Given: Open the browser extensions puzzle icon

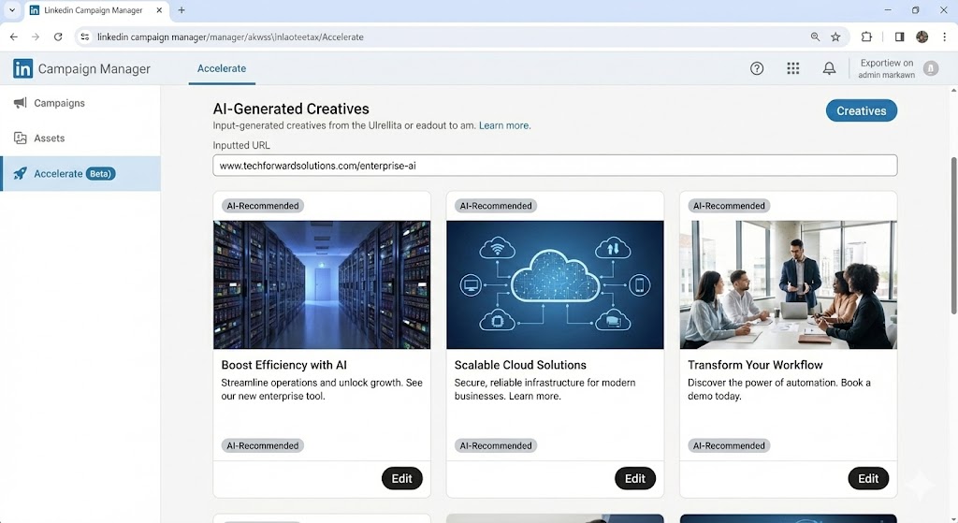Looking at the screenshot, I should tap(866, 36).
